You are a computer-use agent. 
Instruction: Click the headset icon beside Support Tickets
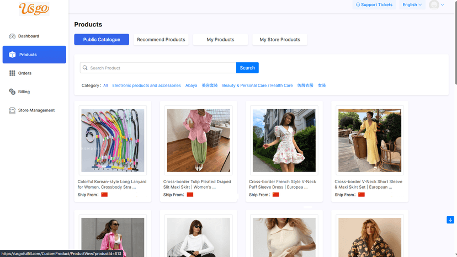[358, 4]
